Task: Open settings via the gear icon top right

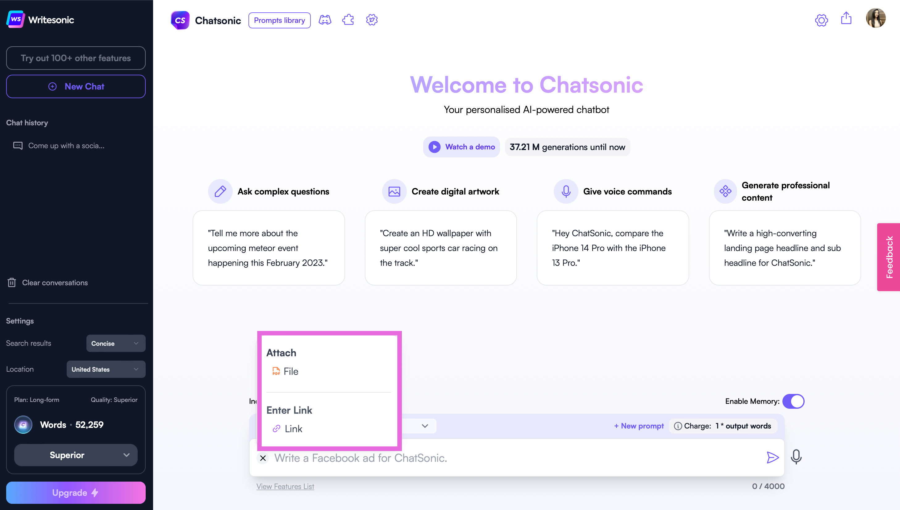Action: [822, 20]
